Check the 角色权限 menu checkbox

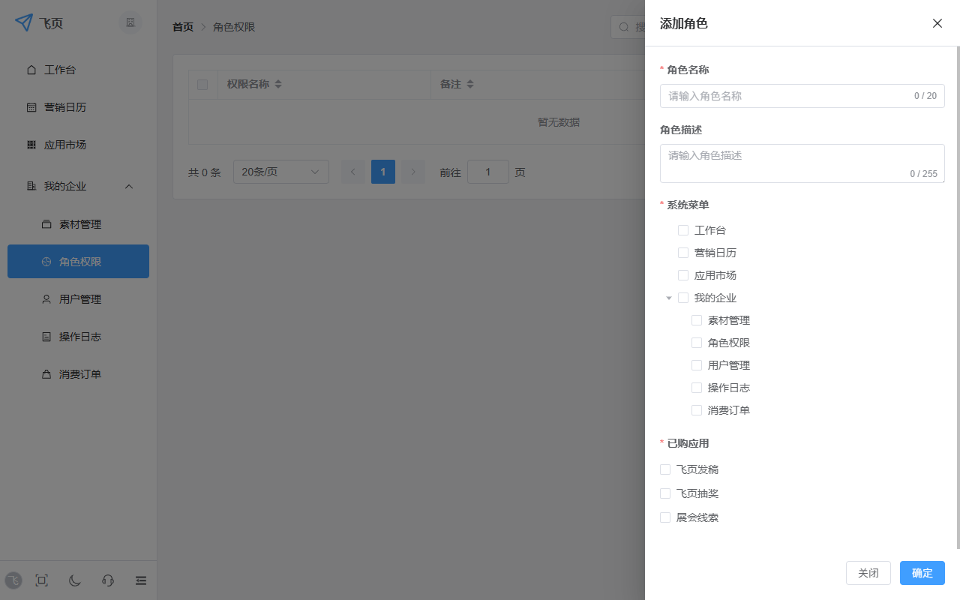[696, 343]
